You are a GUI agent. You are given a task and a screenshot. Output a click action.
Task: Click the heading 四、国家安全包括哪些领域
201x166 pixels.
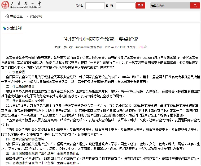(x=25, y=139)
